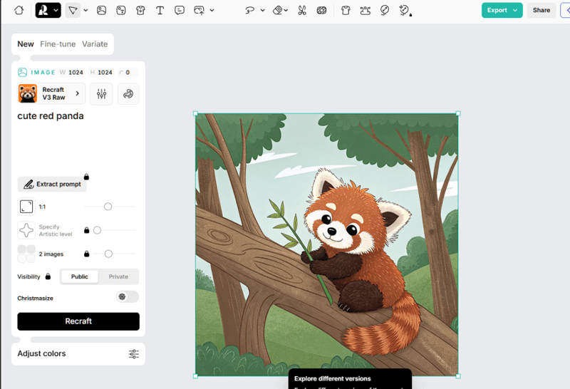Image resolution: width=570 pixels, height=389 pixels.
Task: Click the scissors background removal tool
Action: (301, 10)
